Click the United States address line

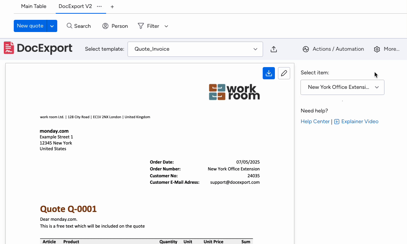pyautogui.click(x=53, y=149)
